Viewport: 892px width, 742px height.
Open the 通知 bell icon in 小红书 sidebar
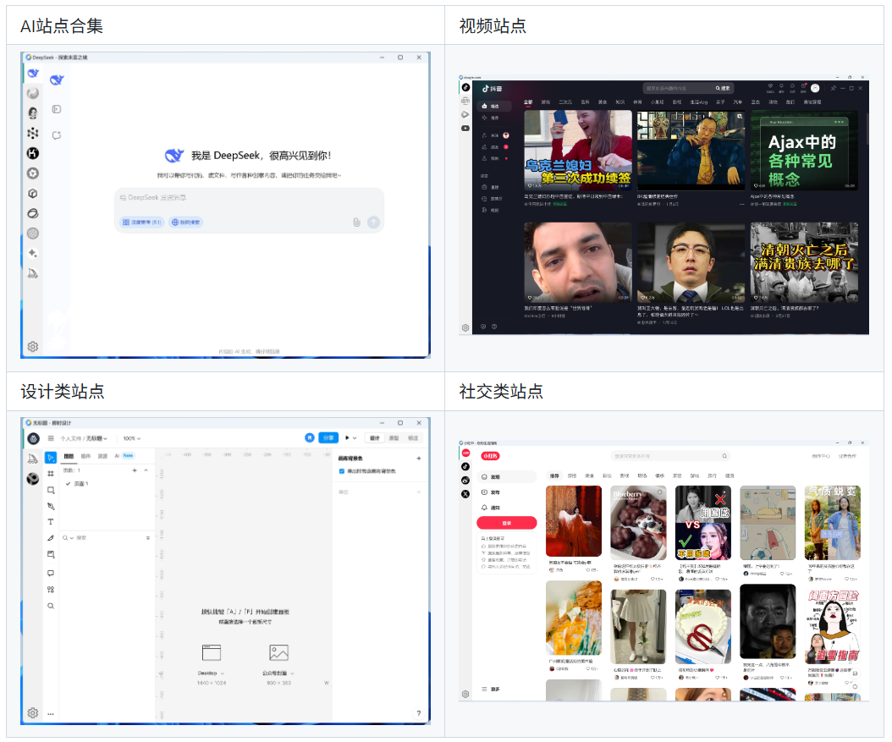pos(485,508)
